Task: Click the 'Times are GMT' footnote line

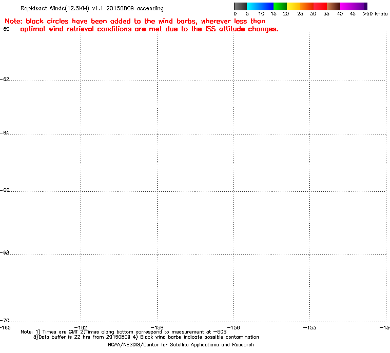Action: pos(124,332)
